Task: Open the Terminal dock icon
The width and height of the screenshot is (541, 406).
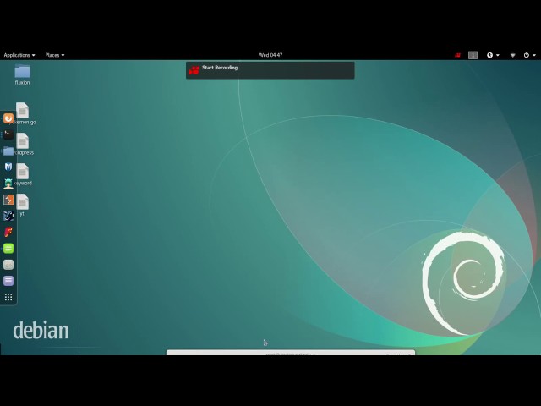Action: [8, 135]
